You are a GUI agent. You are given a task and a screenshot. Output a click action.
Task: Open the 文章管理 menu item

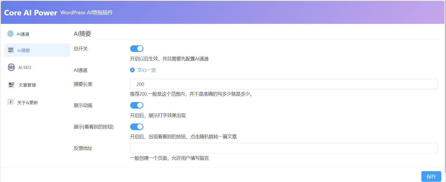point(37,85)
